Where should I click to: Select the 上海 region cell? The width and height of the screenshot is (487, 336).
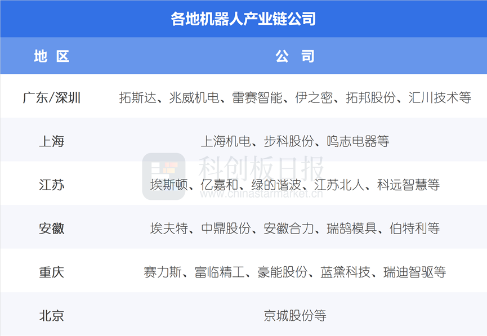pyautogui.click(x=51, y=141)
